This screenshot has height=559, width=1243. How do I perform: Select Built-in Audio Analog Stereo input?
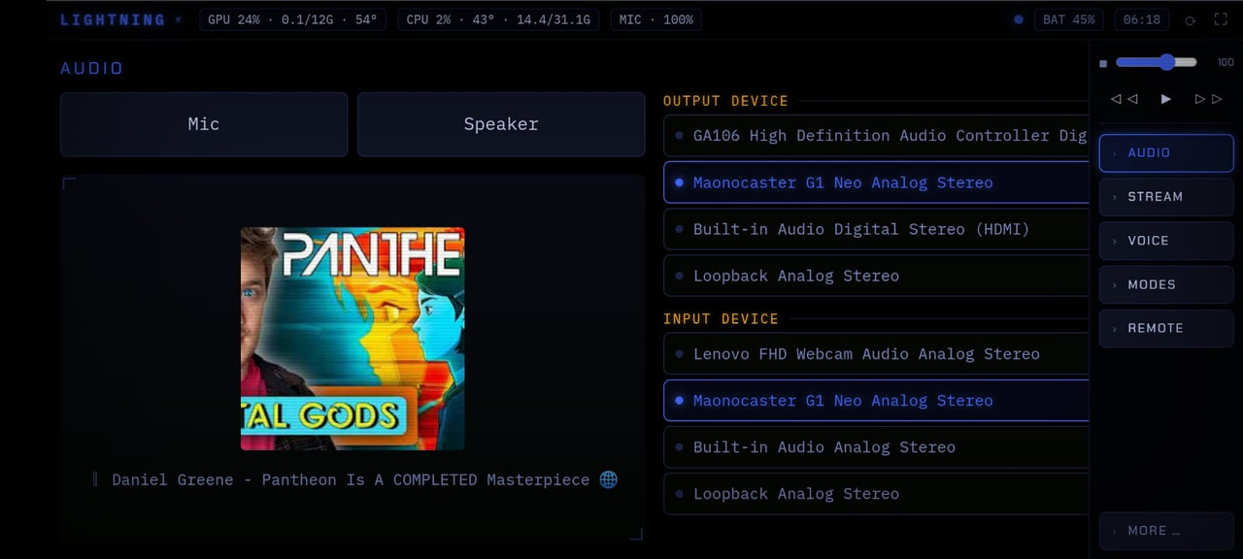coord(876,447)
